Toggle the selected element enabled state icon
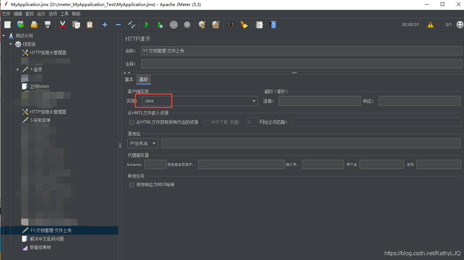 click(x=132, y=25)
